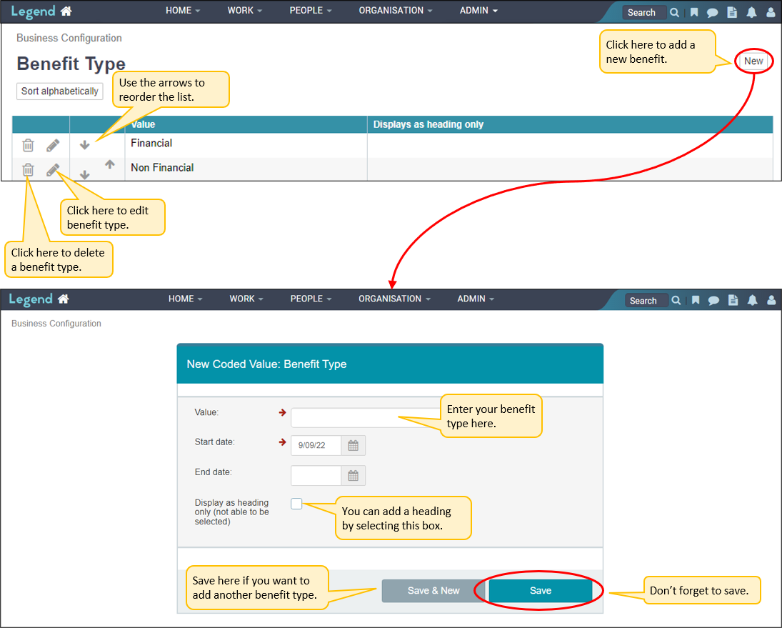Expand the ADMIN dropdown on Benefit Type page
782x628 pixels.
[478, 11]
